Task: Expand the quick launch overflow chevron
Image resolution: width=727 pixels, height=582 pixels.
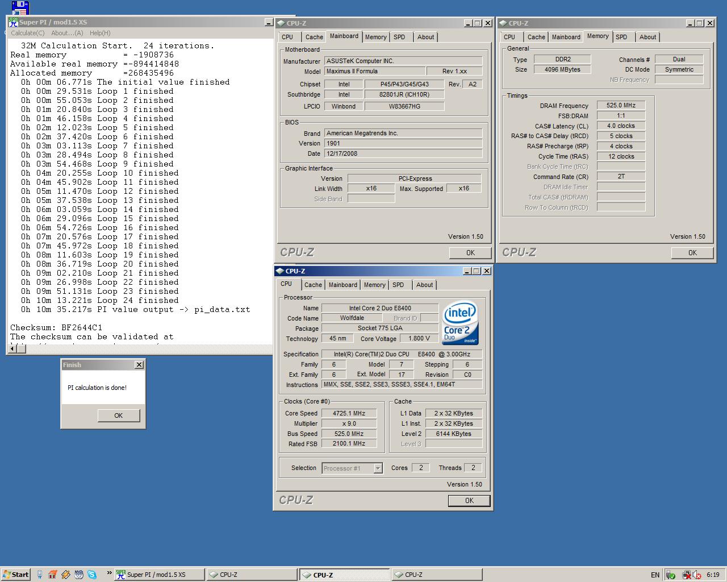Action: 109,573
